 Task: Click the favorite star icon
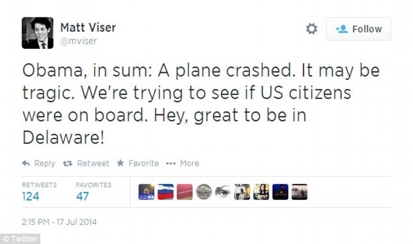tap(120, 163)
